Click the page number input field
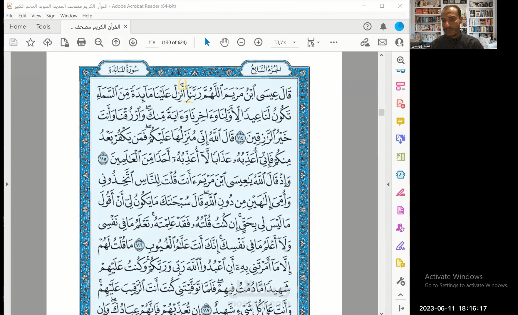The height and width of the screenshot is (315, 518). click(152, 42)
